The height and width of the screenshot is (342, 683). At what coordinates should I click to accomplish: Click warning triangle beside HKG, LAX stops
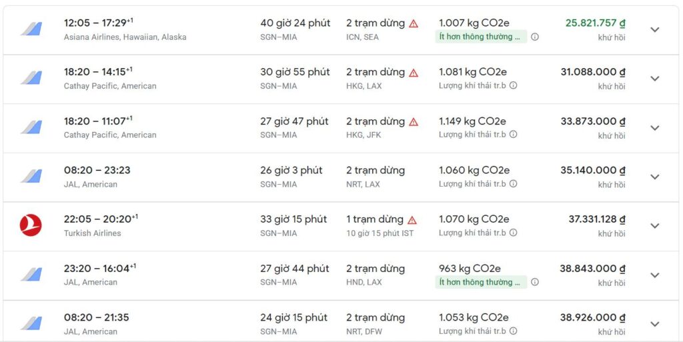414,73
